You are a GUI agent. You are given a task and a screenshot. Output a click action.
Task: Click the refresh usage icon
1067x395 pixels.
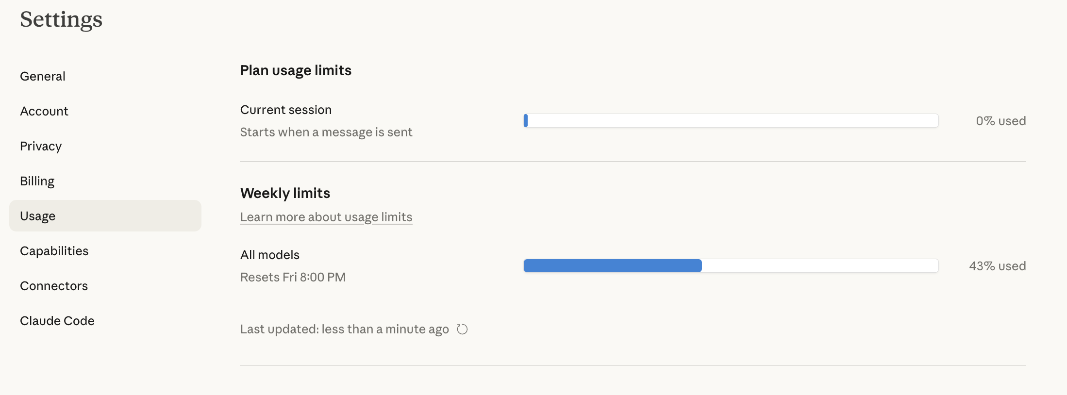(x=462, y=329)
